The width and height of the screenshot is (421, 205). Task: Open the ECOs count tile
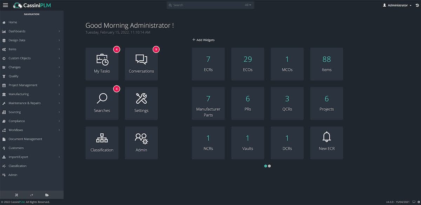tap(248, 63)
